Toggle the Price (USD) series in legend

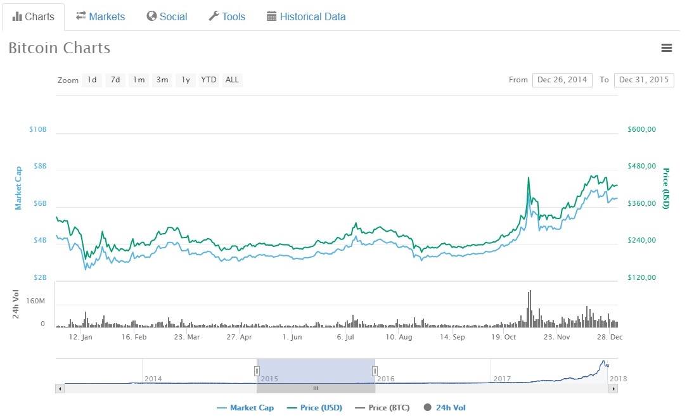pyautogui.click(x=314, y=407)
